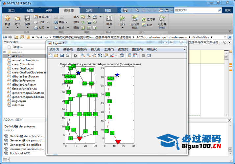This screenshot has height=164, width=235.
Task: Click the New (新建) file icon
Action: coord(7,18)
